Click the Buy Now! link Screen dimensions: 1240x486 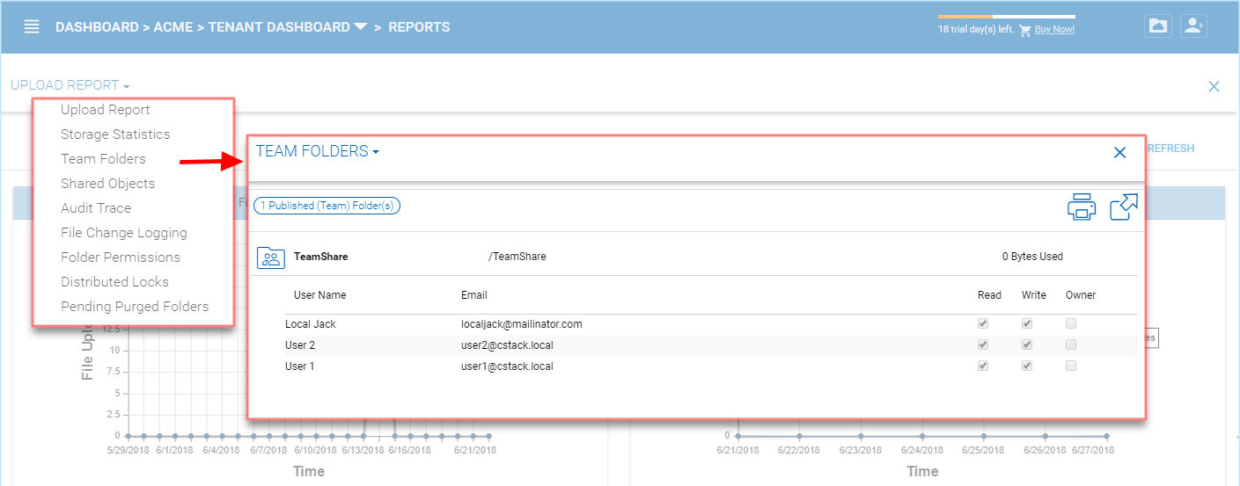click(x=1054, y=30)
